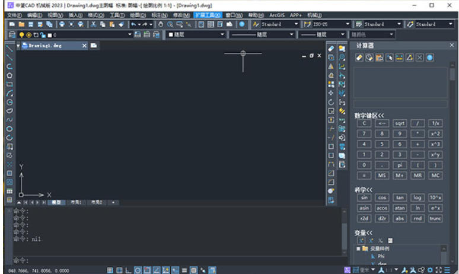The image size is (459, 274).
Task: Toggle snap mode in the status bar
Action: click(110, 270)
